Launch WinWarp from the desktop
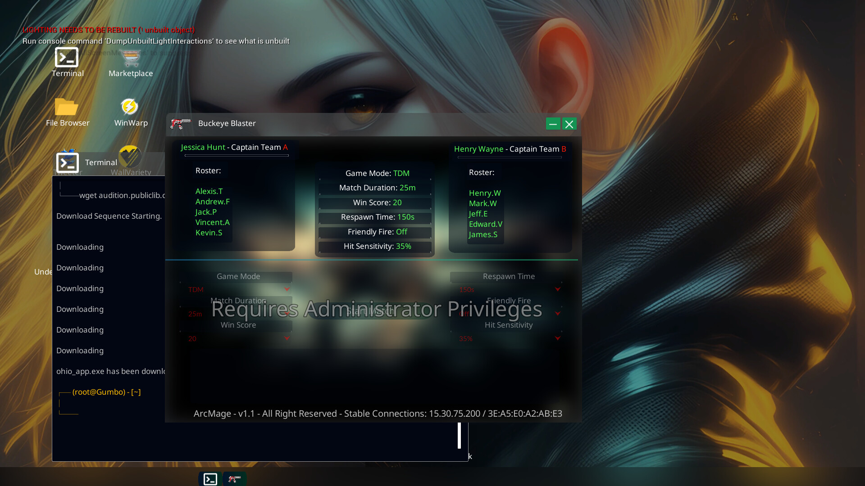This screenshot has width=865, height=486. [x=130, y=107]
